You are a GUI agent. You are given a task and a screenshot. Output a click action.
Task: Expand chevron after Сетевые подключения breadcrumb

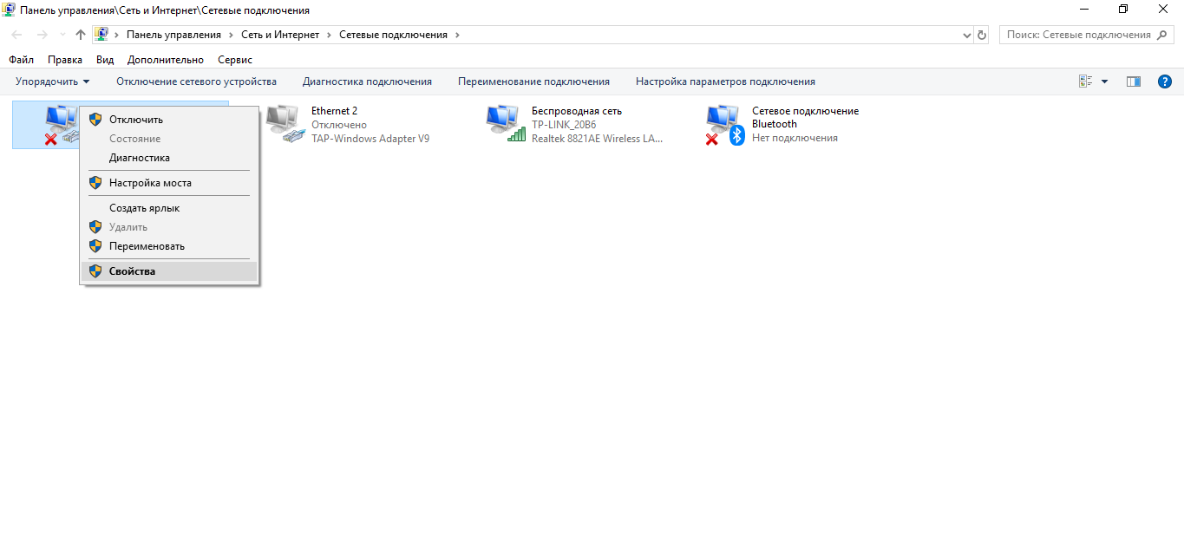(x=457, y=35)
